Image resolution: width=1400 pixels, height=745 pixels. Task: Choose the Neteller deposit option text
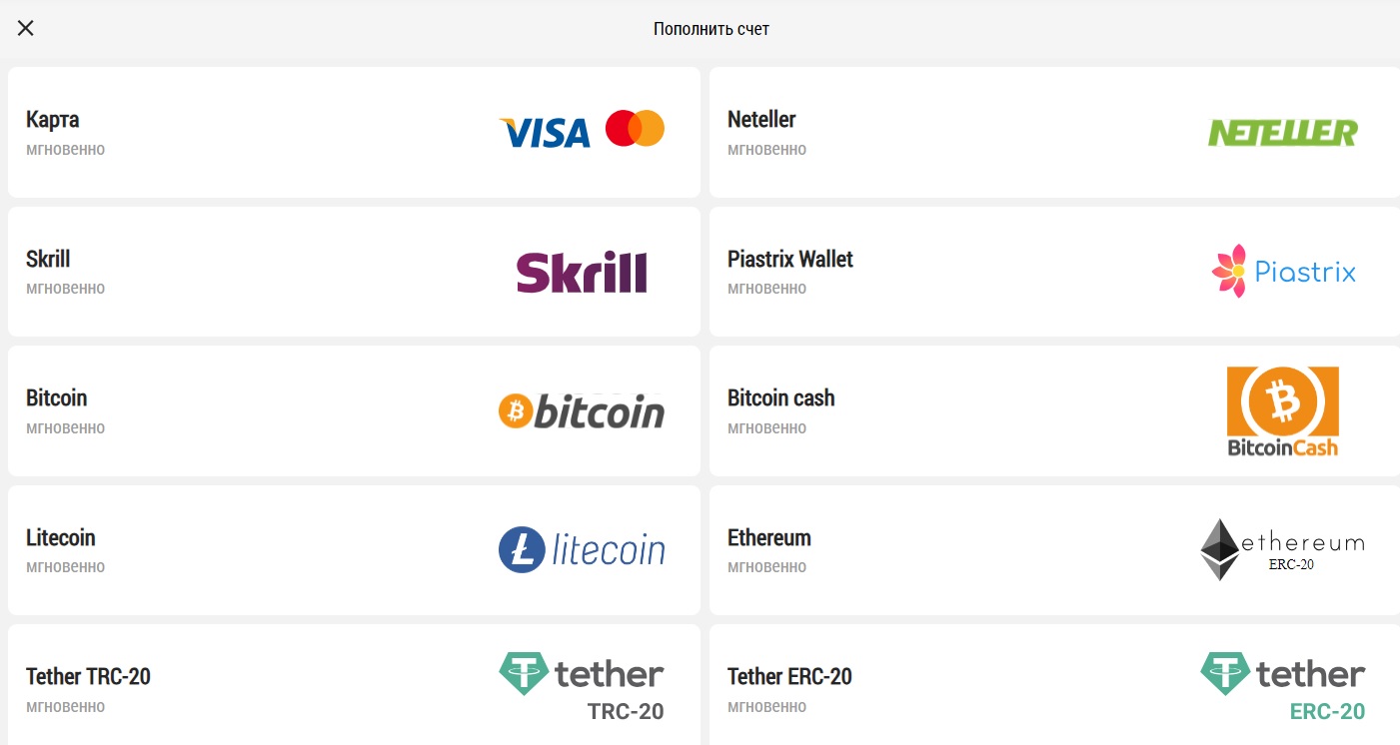(x=761, y=120)
